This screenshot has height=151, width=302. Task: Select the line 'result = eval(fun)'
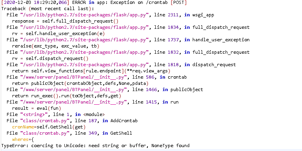pos(36,108)
